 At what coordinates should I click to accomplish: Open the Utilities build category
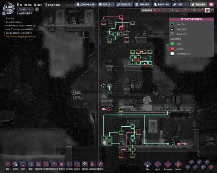pyautogui.click(x=85, y=165)
